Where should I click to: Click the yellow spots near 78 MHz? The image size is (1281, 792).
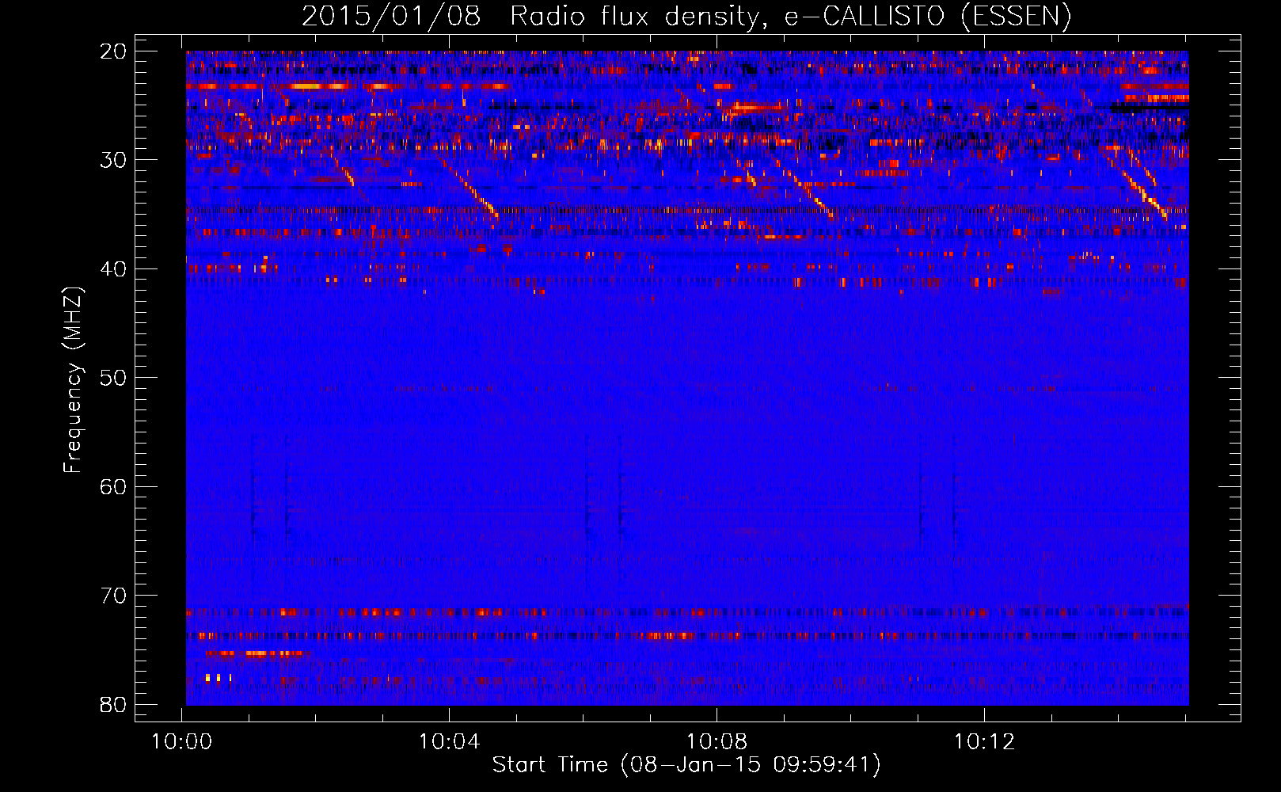pos(218,678)
